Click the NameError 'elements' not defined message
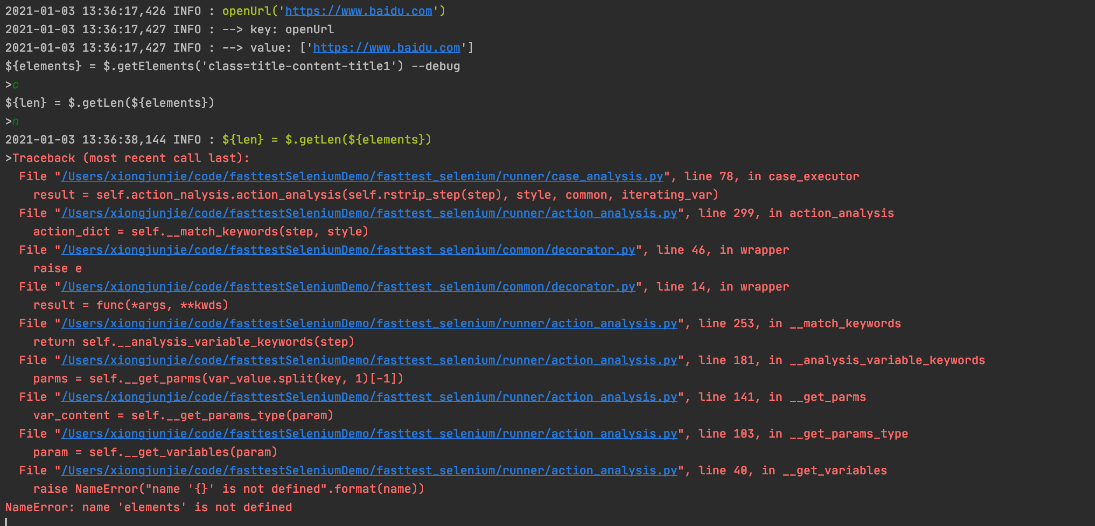1095x526 pixels. point(148,507)
